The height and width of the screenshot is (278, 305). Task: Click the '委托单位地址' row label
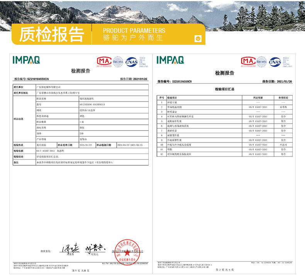click(x=21, y=93)
